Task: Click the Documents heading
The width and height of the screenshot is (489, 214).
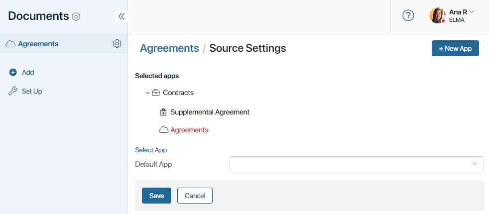Action: [38, 16]
